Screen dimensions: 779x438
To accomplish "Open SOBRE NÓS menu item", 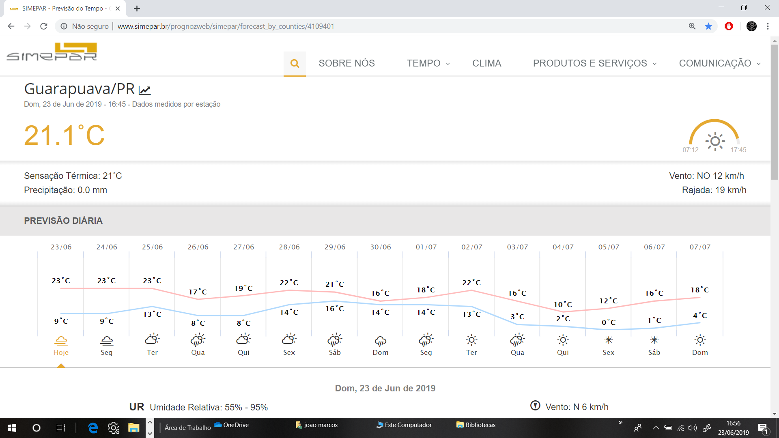I will click(x=346, y=63).
